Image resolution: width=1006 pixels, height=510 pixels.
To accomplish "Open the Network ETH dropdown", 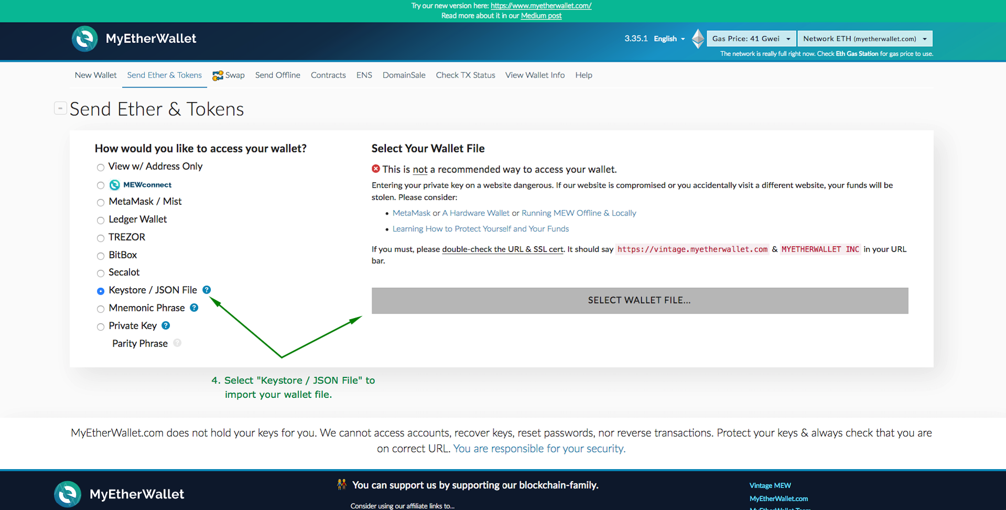I will tap(865, 39).
